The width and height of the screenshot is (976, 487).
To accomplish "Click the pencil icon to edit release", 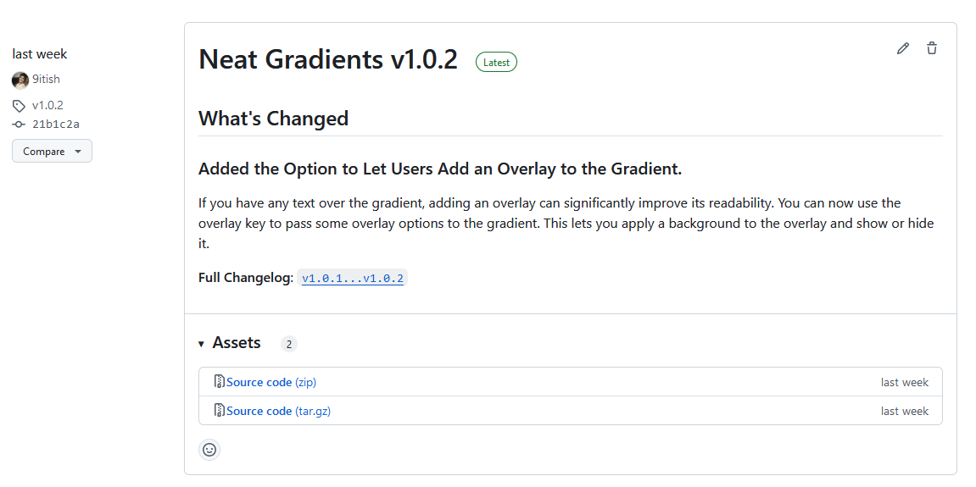I will 902,48.
